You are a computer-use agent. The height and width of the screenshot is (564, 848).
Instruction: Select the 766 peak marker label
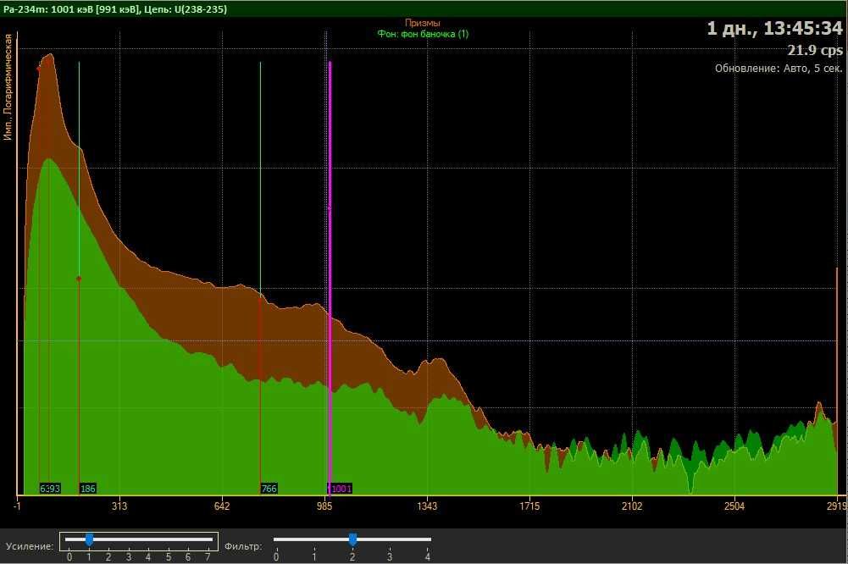click(269, 489)
